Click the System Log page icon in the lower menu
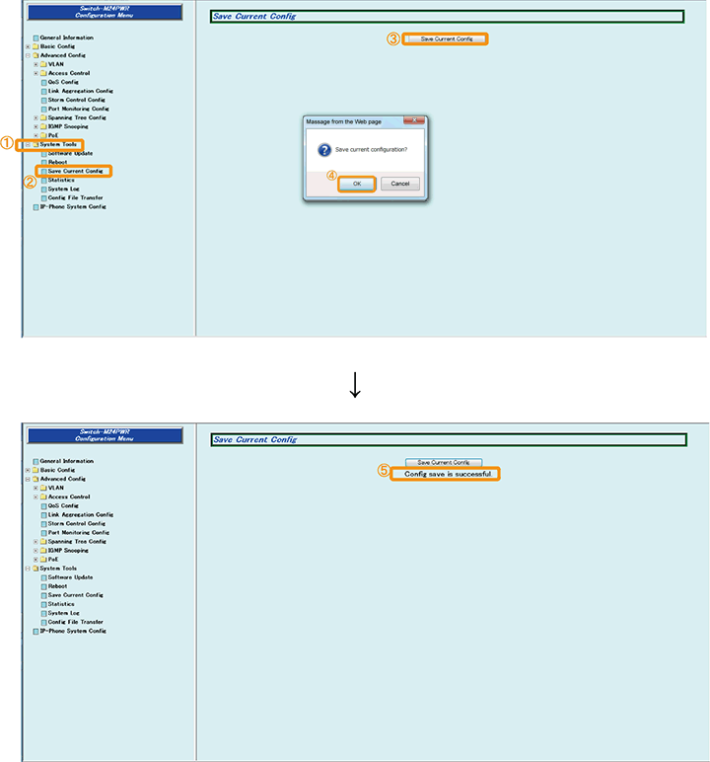This screenshot has width=710, height=762. [43, 613]
